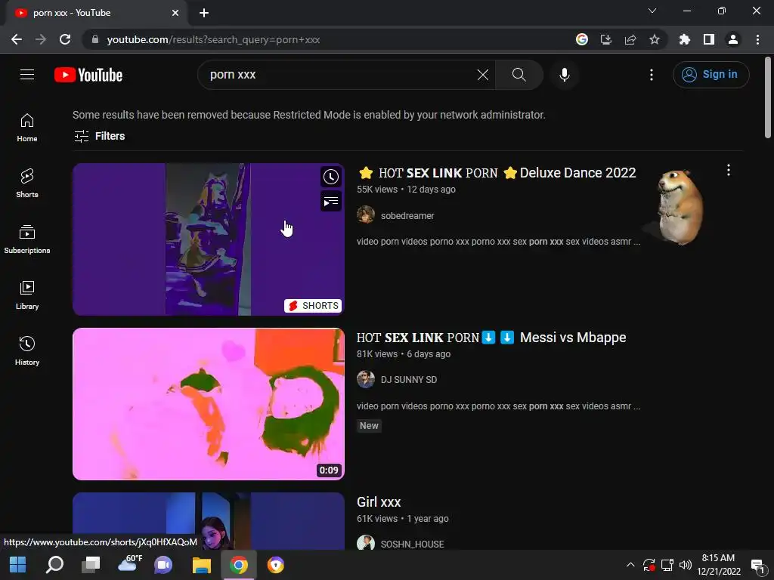Toggle the Chrome side panel icon
Image resolution: width=774 pixels, height=580 pixels.
709,39
